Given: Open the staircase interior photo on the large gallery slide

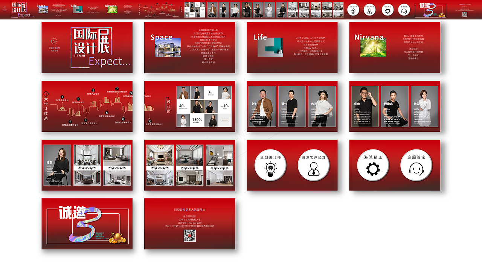Looking at the screenshot, I should point(220,154).
